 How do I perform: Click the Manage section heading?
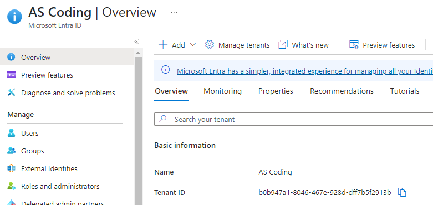pos(21,114)
